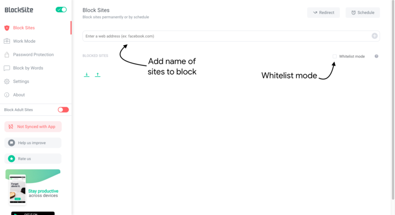The image size is (395, 215).
Task: Click the Work Mode briefcase icon
Action: pyautogui.click(x=7, y=41)
